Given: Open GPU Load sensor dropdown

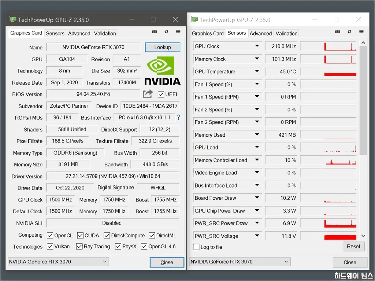Looking at the screenshot, I should pyautogui.click(x=257, y=147).
